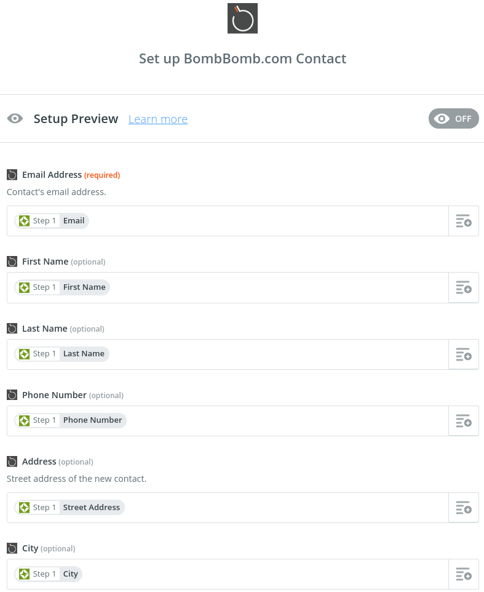484x592 pixels.
Task: Click the Step 1 Phone Number pill
Action: coord(71,420)
